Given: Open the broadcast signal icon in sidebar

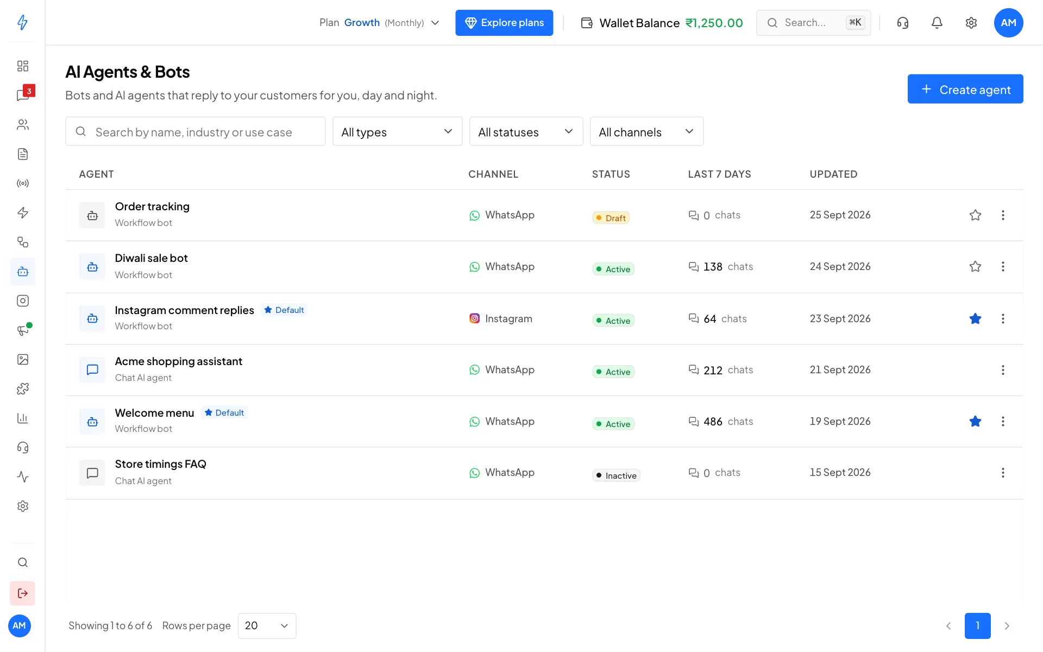Looking at the screenshot, I should pyautogui.click(x=22, y=183).
